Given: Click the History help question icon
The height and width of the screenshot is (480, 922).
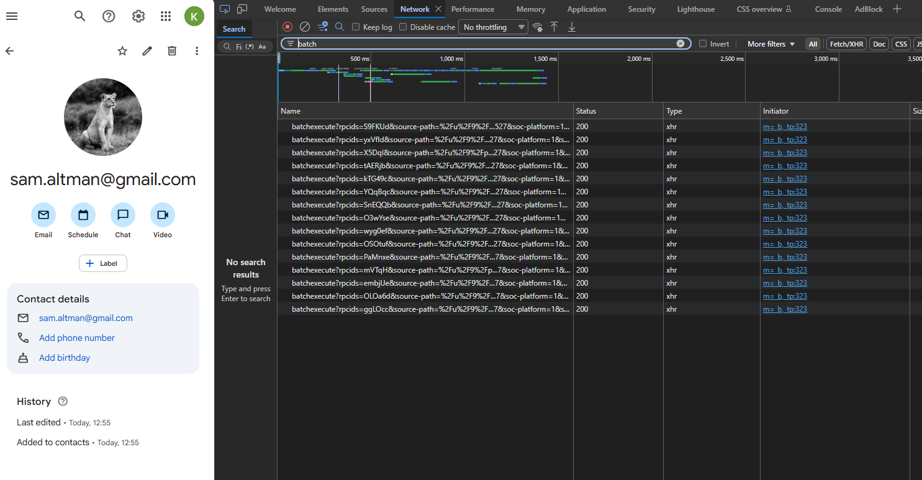Looking at the screenshot, I should [x=63, y=401].
